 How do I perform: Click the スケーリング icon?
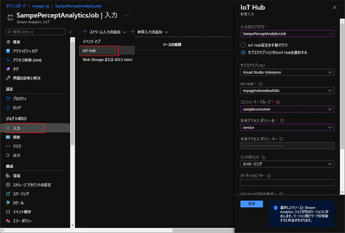(8, 194)
